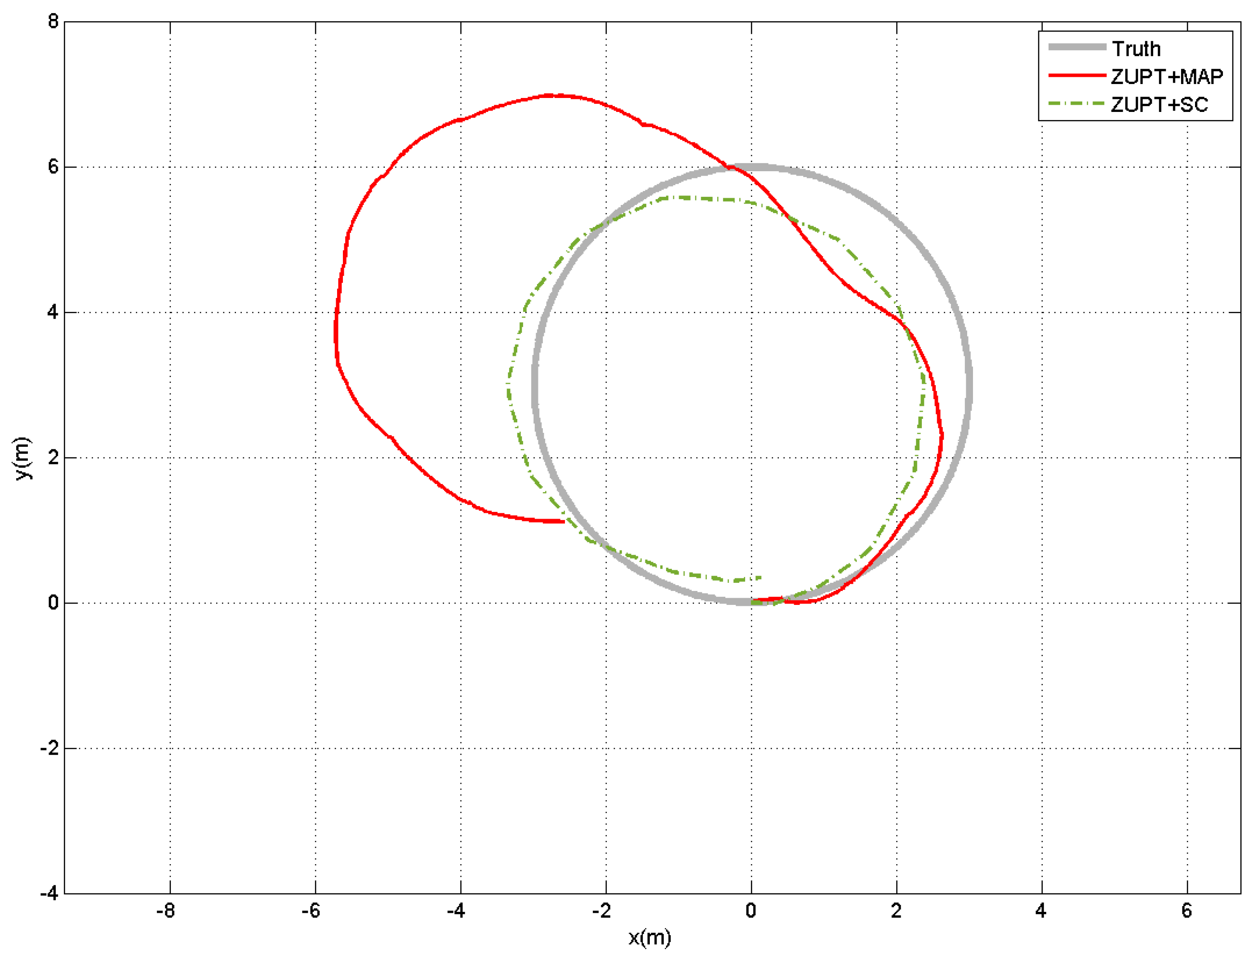Viewport: 1253px width, 955px height.
Task: Click the end of the red ZUPT+MAP trajectory
Action: tap(564, 521)
